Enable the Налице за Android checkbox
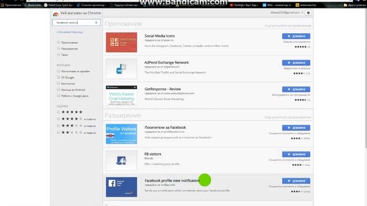 (58, 89)
